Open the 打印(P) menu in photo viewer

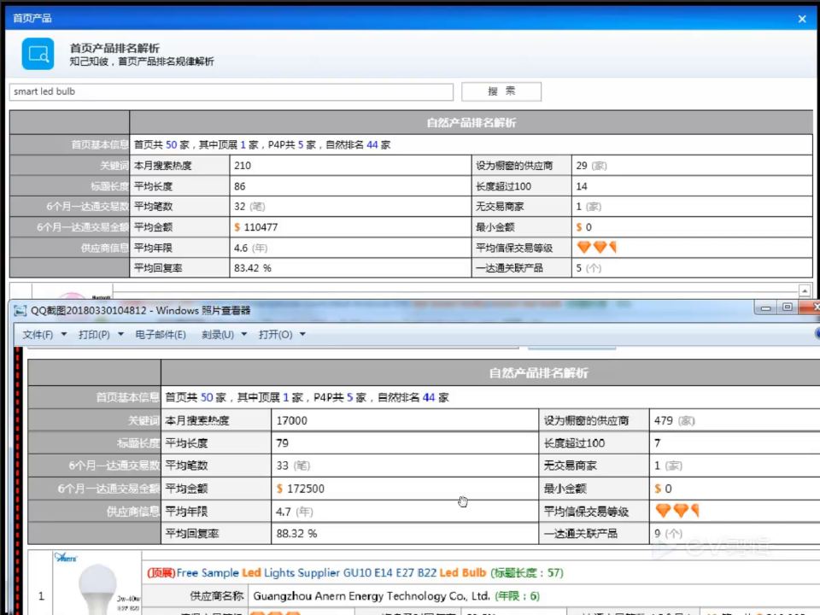[94, 335]
